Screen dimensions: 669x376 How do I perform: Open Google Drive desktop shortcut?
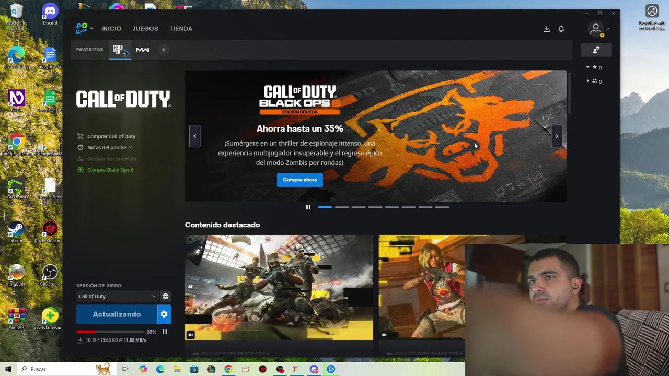click(x=50, y=189)
